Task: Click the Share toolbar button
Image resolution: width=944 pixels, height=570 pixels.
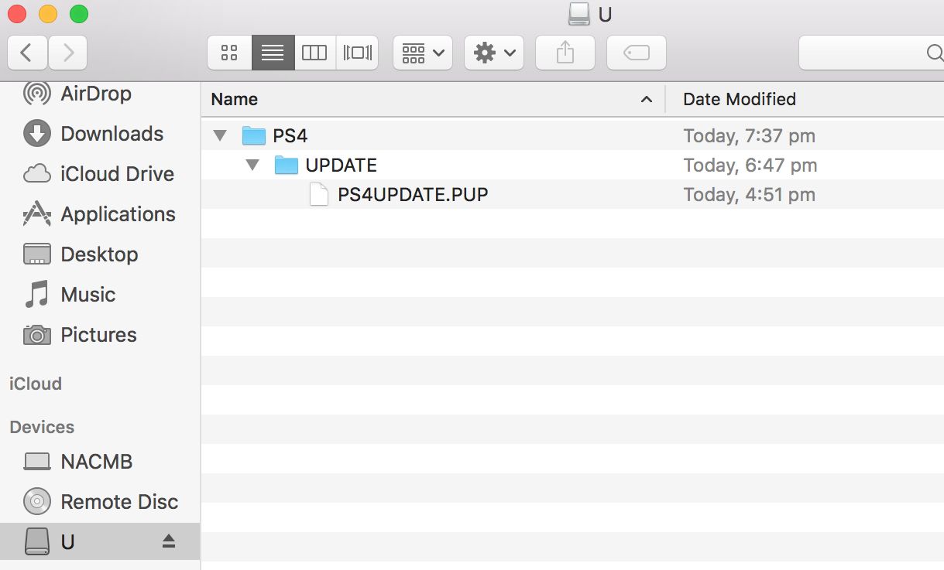Action: point(565,53)
